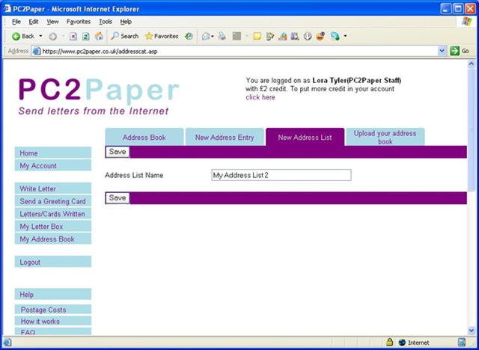The width and height of the screenshot is (479, 350).
Task: Open My Address Book sidebar link
Action: pos(53,239)
